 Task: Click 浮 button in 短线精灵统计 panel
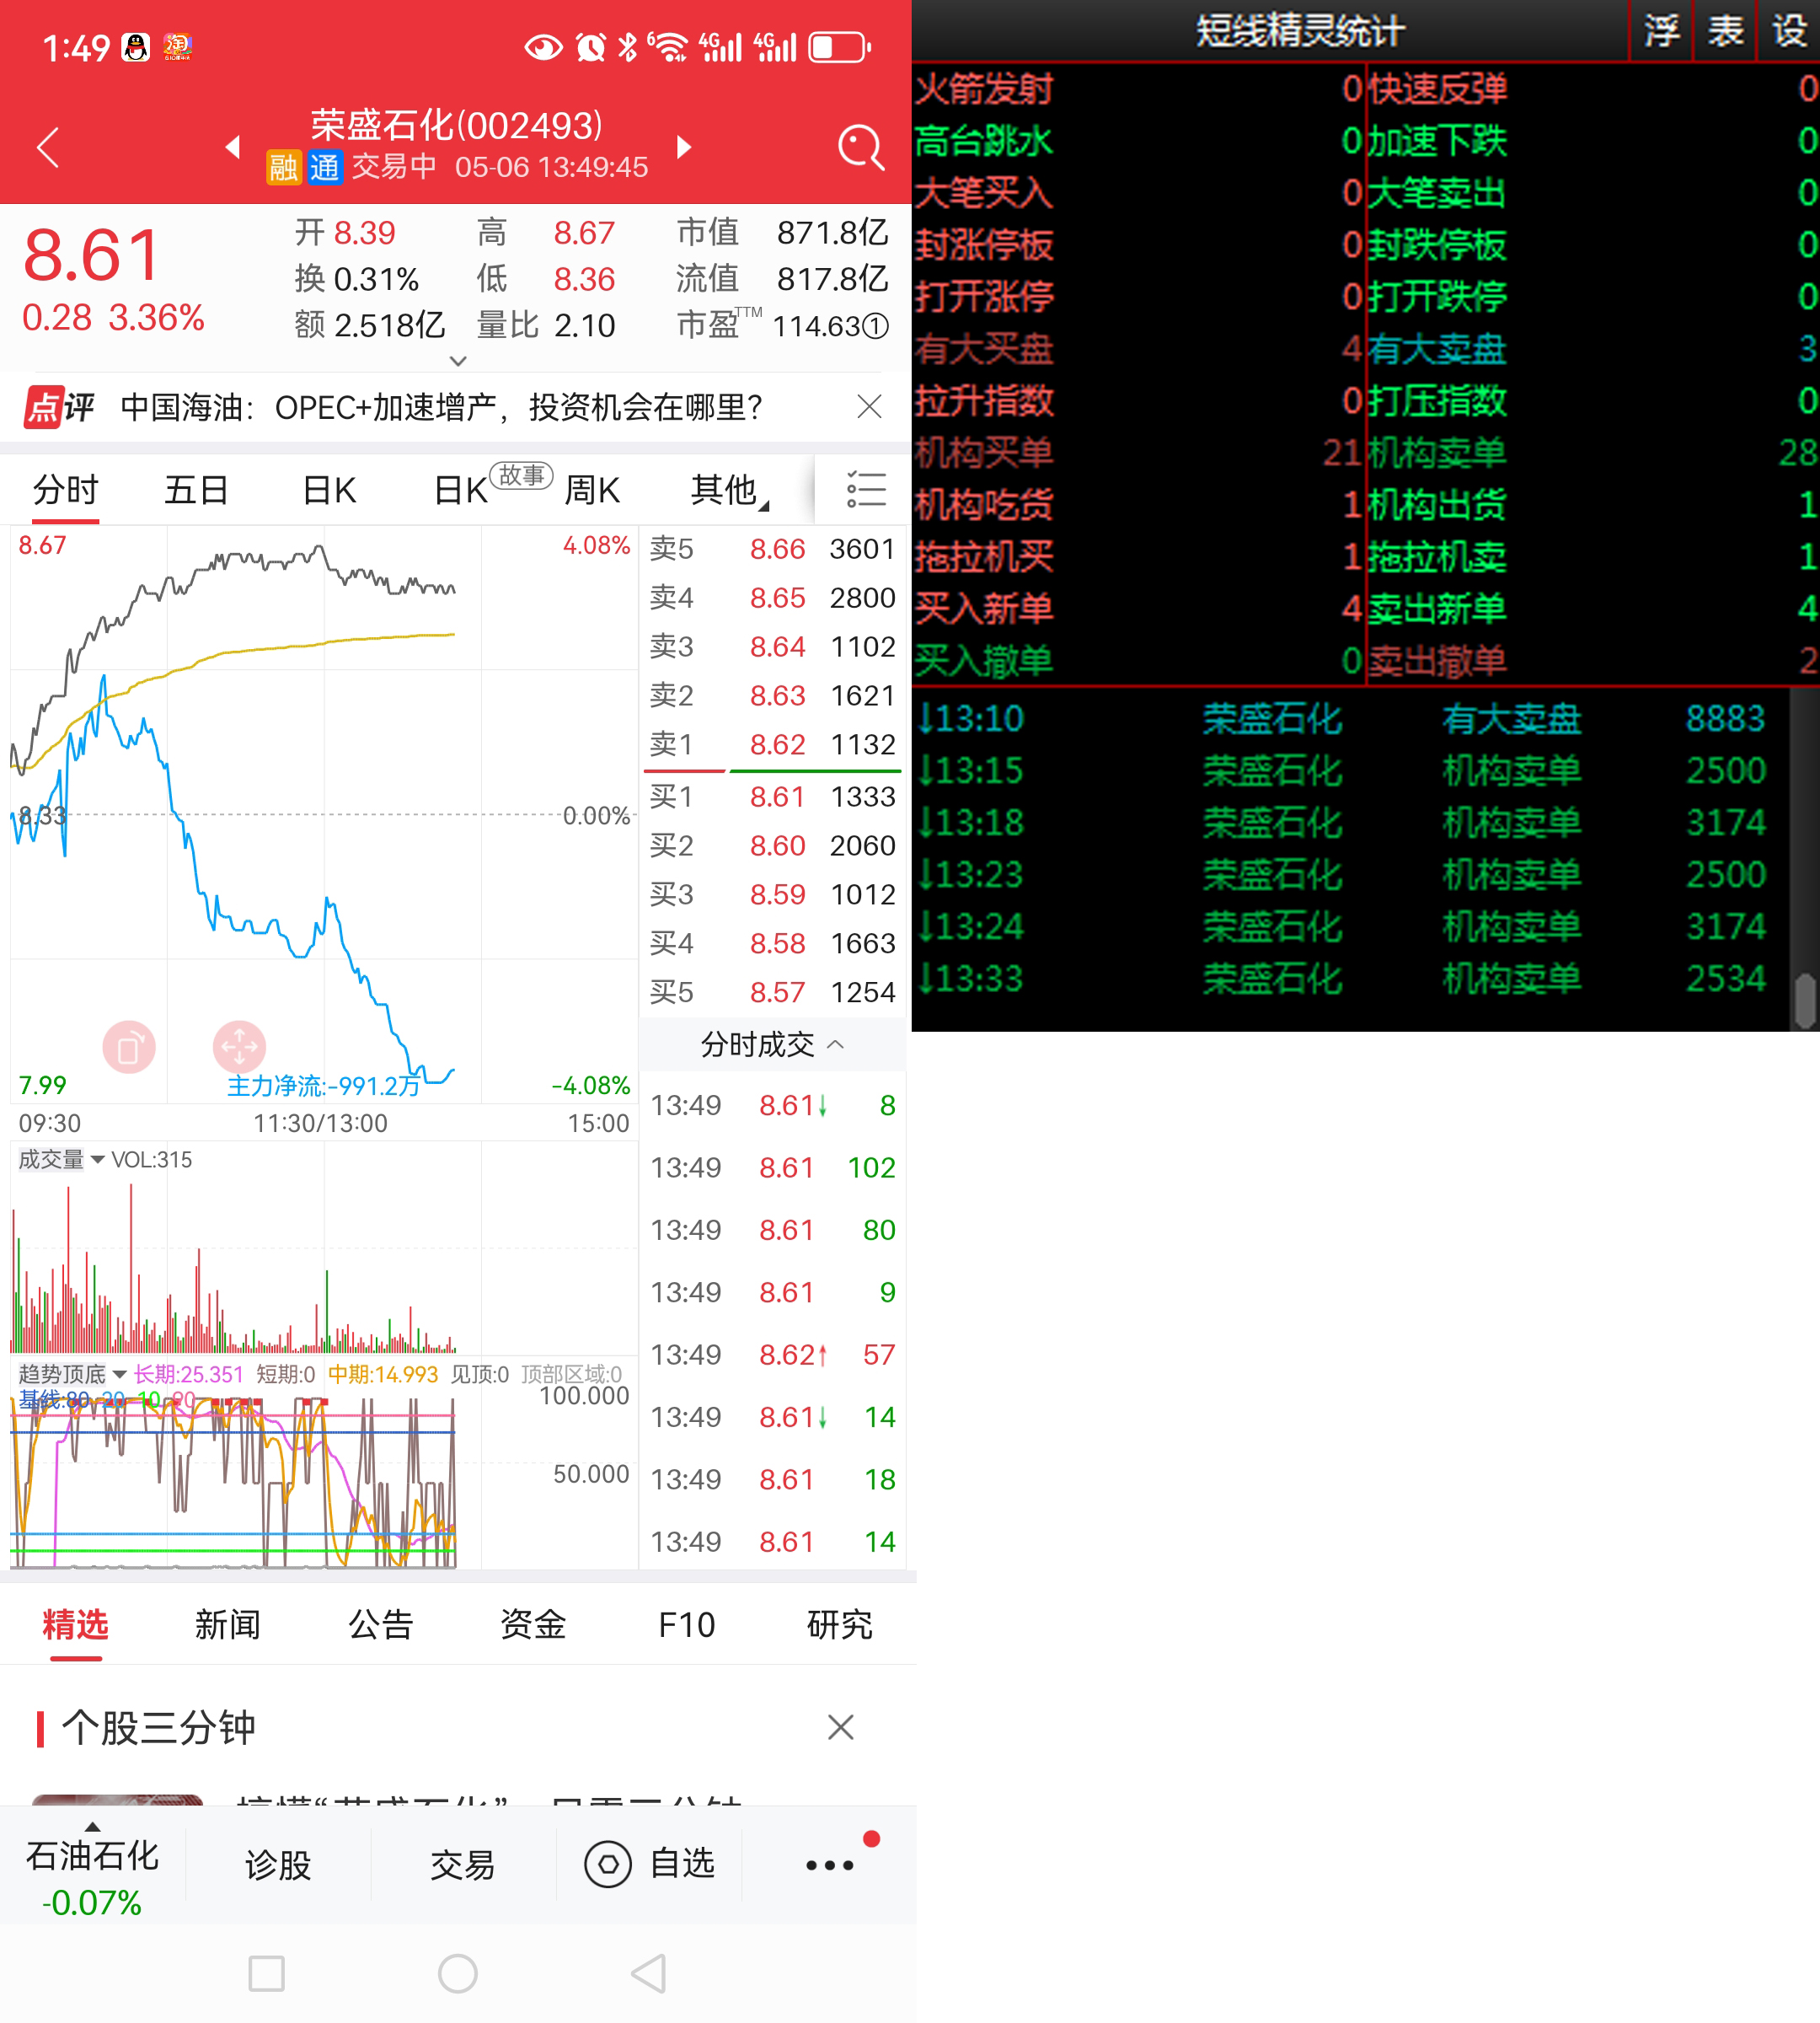(1661, 31)
